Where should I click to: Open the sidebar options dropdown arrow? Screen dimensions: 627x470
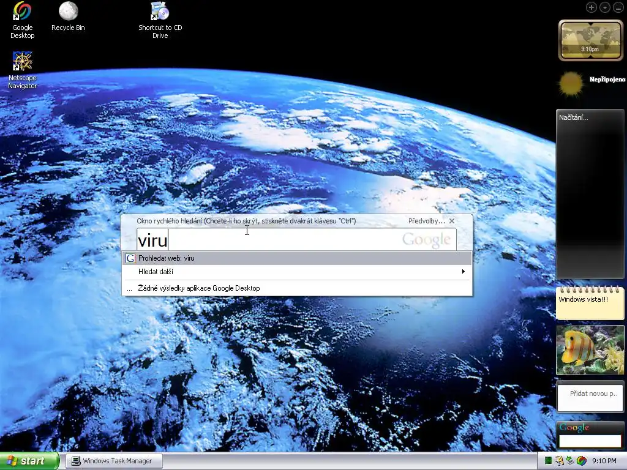pyautogui.click(x=604, y=7)
